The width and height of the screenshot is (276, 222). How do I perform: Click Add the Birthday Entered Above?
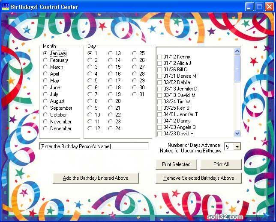click(96, 178)
